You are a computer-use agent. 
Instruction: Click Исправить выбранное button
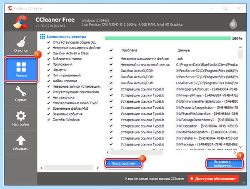224,164
